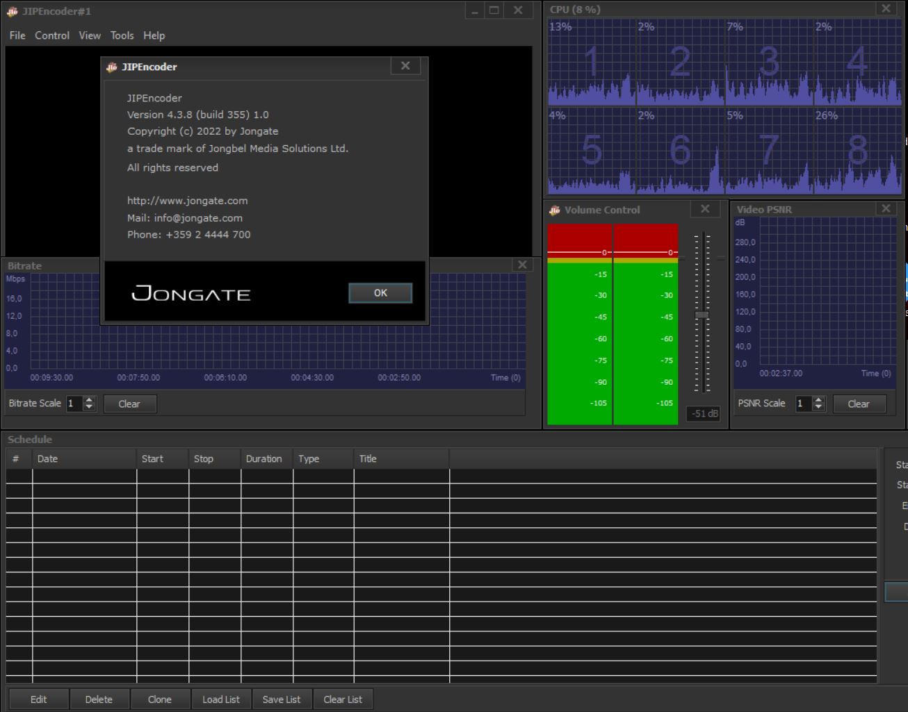Increase the Bitrate Scale value
This screenshot has height=712, width=908.
pyautogui.click(x=89, y=400)
